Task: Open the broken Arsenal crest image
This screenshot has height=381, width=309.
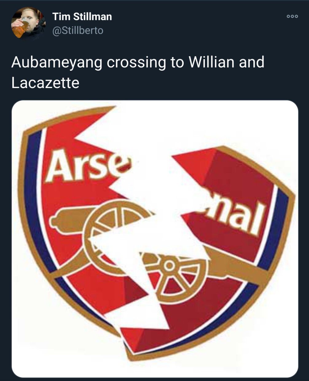Action: (155, 239)
